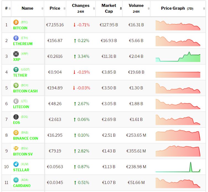Viewport: 208px width, 192px height.
Task: Sort by rank number column arrows
Action: (x=10, y=8)
